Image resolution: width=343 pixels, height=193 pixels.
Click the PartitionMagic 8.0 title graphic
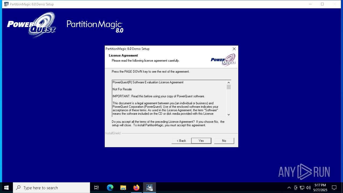coord(95,26)
